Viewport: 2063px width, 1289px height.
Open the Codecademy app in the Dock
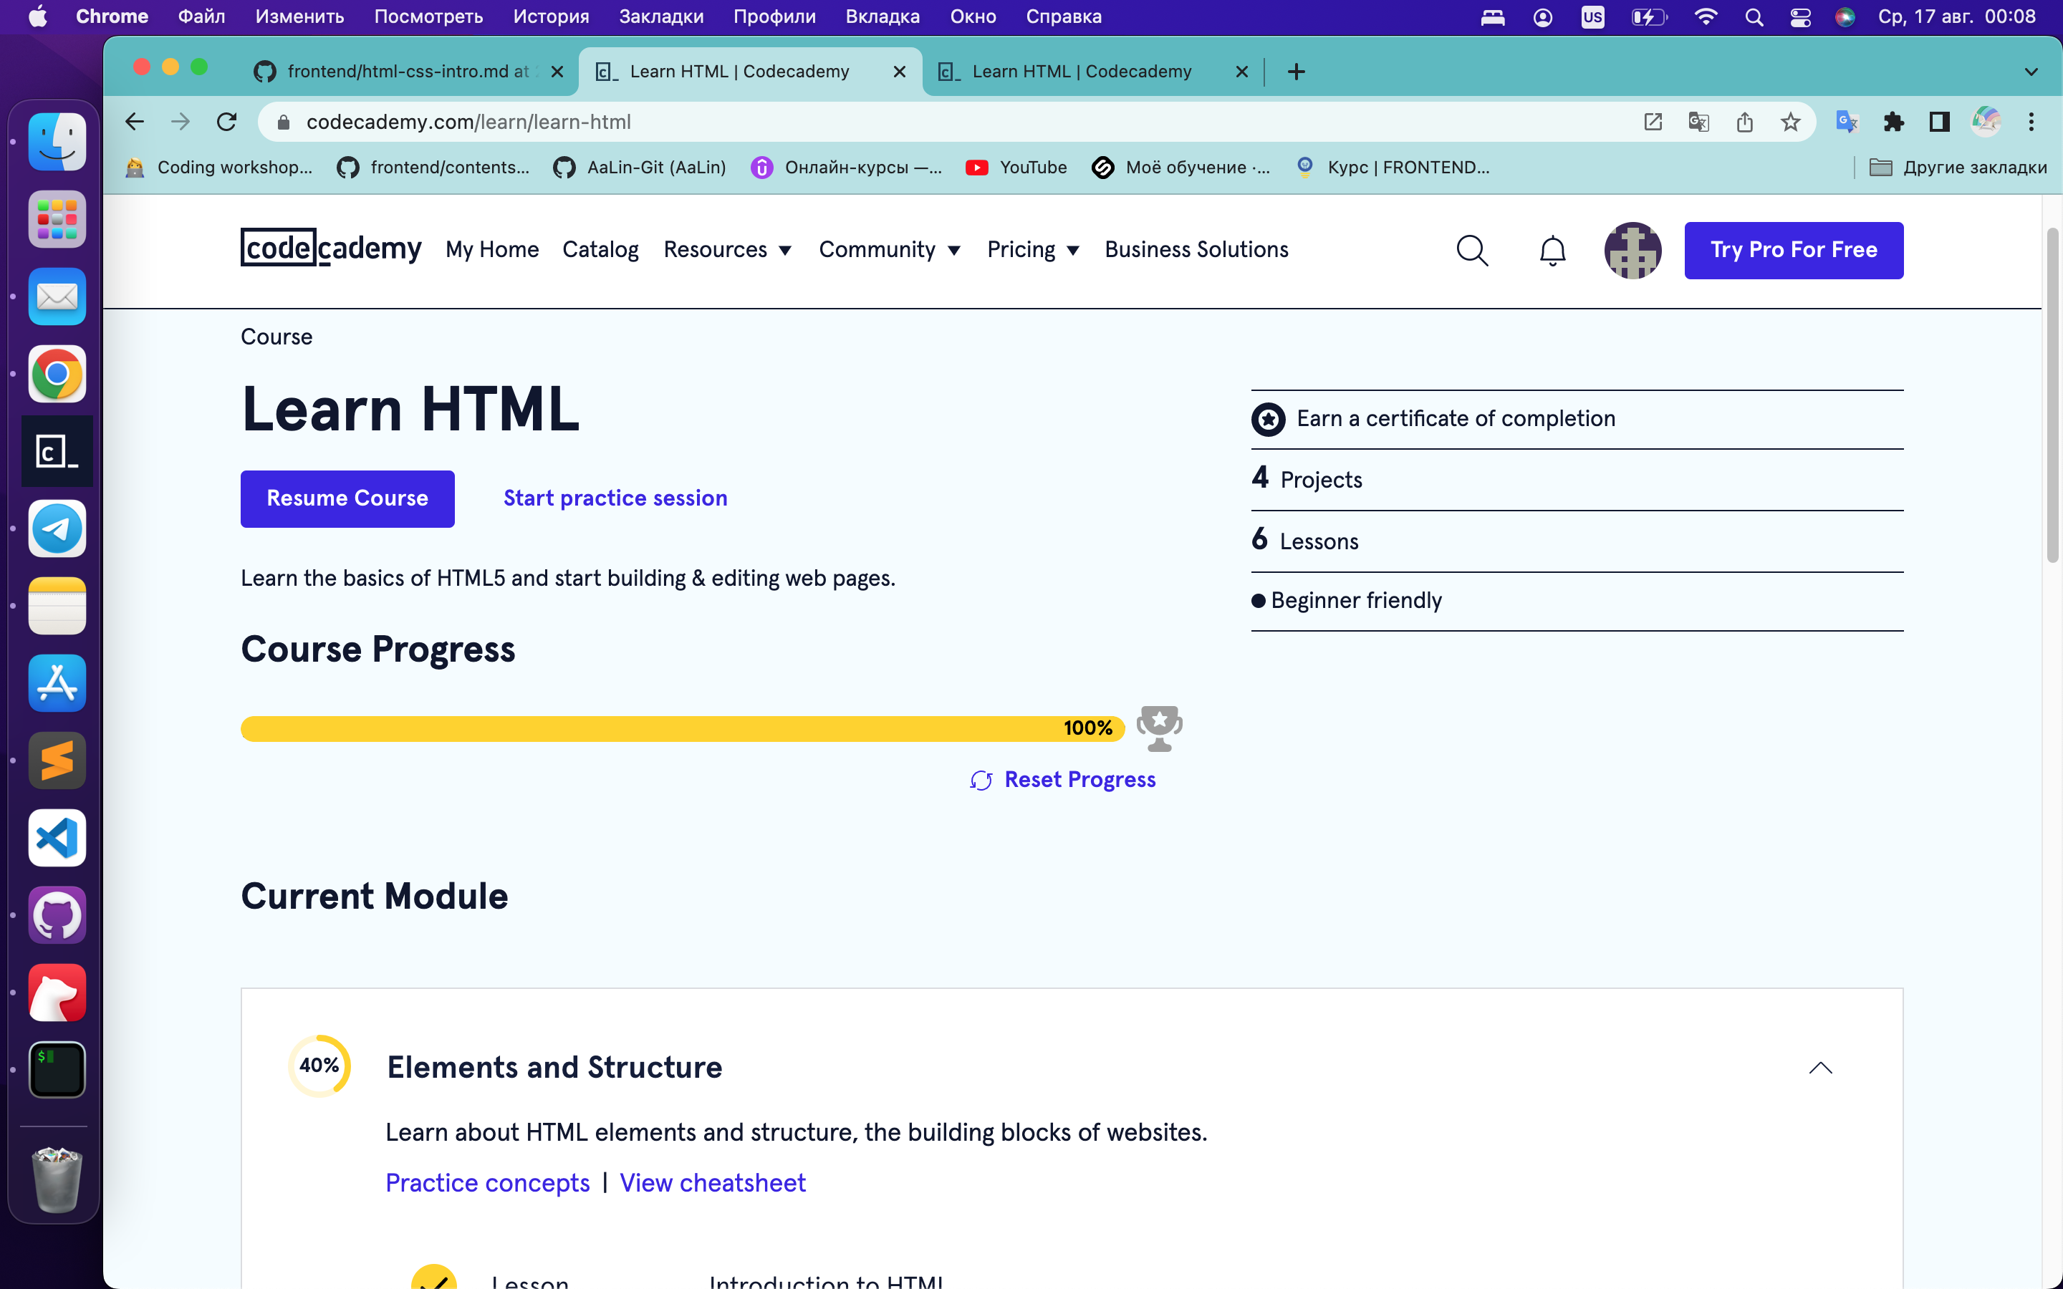57,451
